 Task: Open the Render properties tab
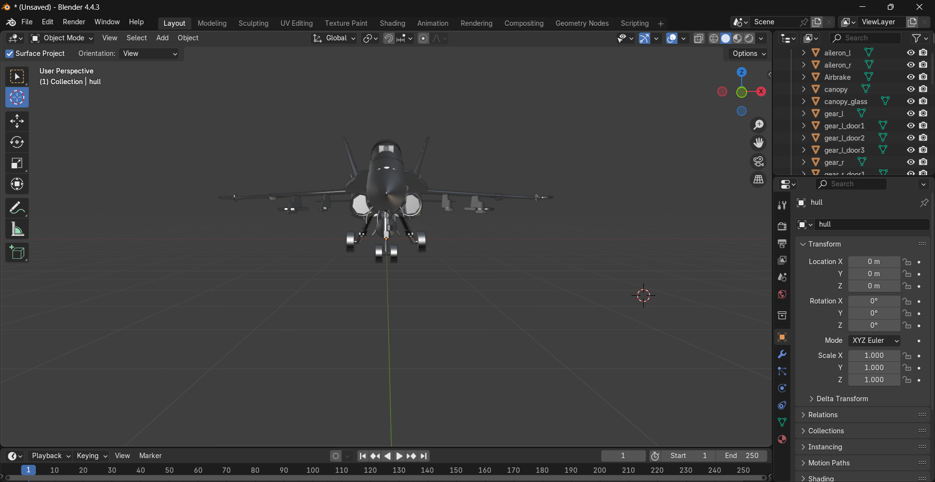click(782, 226)
